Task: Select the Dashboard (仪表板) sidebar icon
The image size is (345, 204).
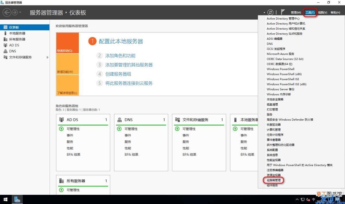Action: click(x=5, y=27)
